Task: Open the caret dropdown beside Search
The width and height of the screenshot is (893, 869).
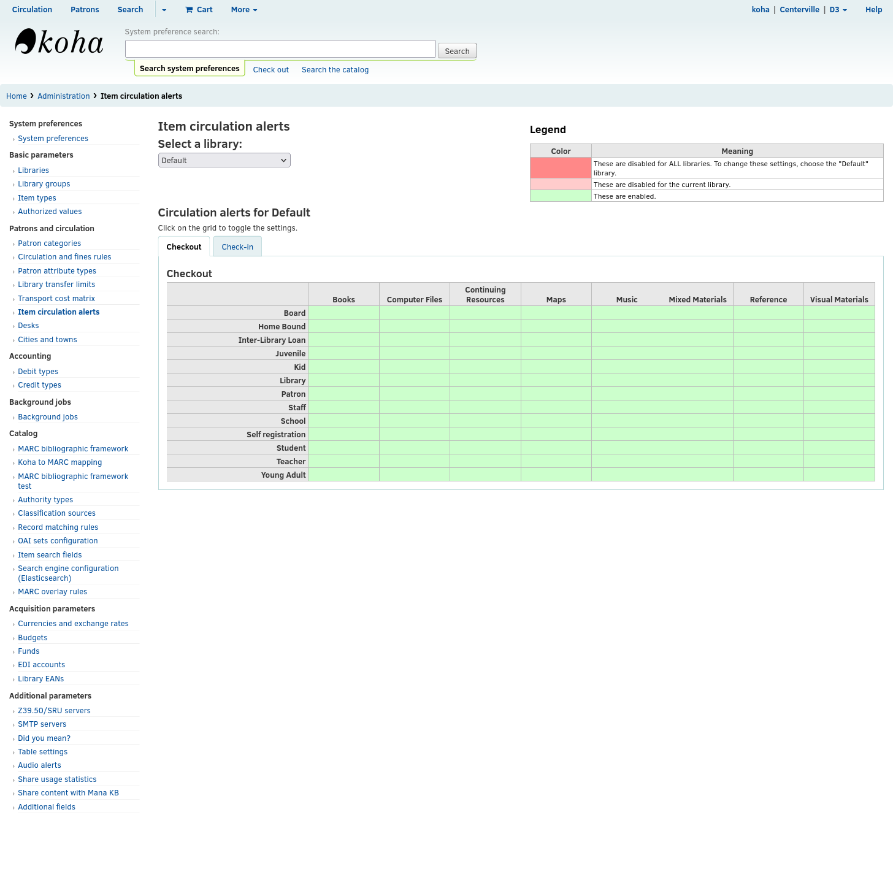Action: (x=164, y=10)
